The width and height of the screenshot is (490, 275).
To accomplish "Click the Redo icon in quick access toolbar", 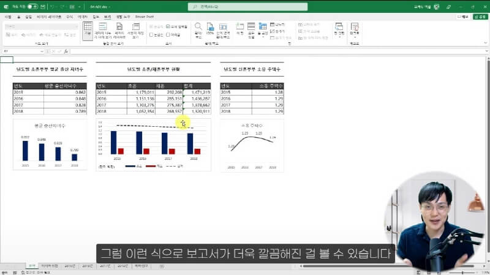I will tap(62, 7).
